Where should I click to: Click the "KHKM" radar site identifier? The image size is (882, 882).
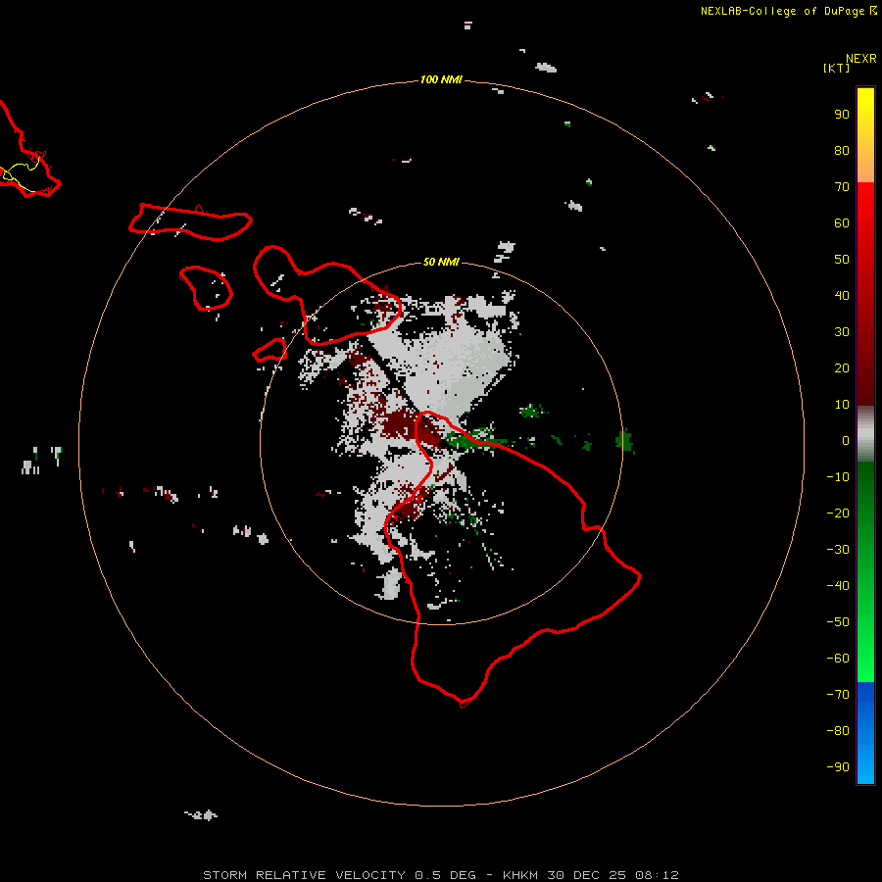(x=520, y=875)
